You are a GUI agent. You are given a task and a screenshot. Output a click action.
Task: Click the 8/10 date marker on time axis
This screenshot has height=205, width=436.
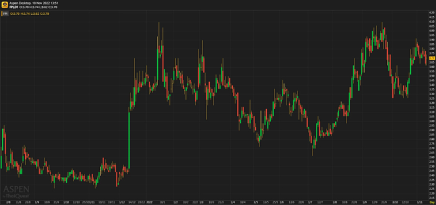pyautogui.click(x=395, y=202)
